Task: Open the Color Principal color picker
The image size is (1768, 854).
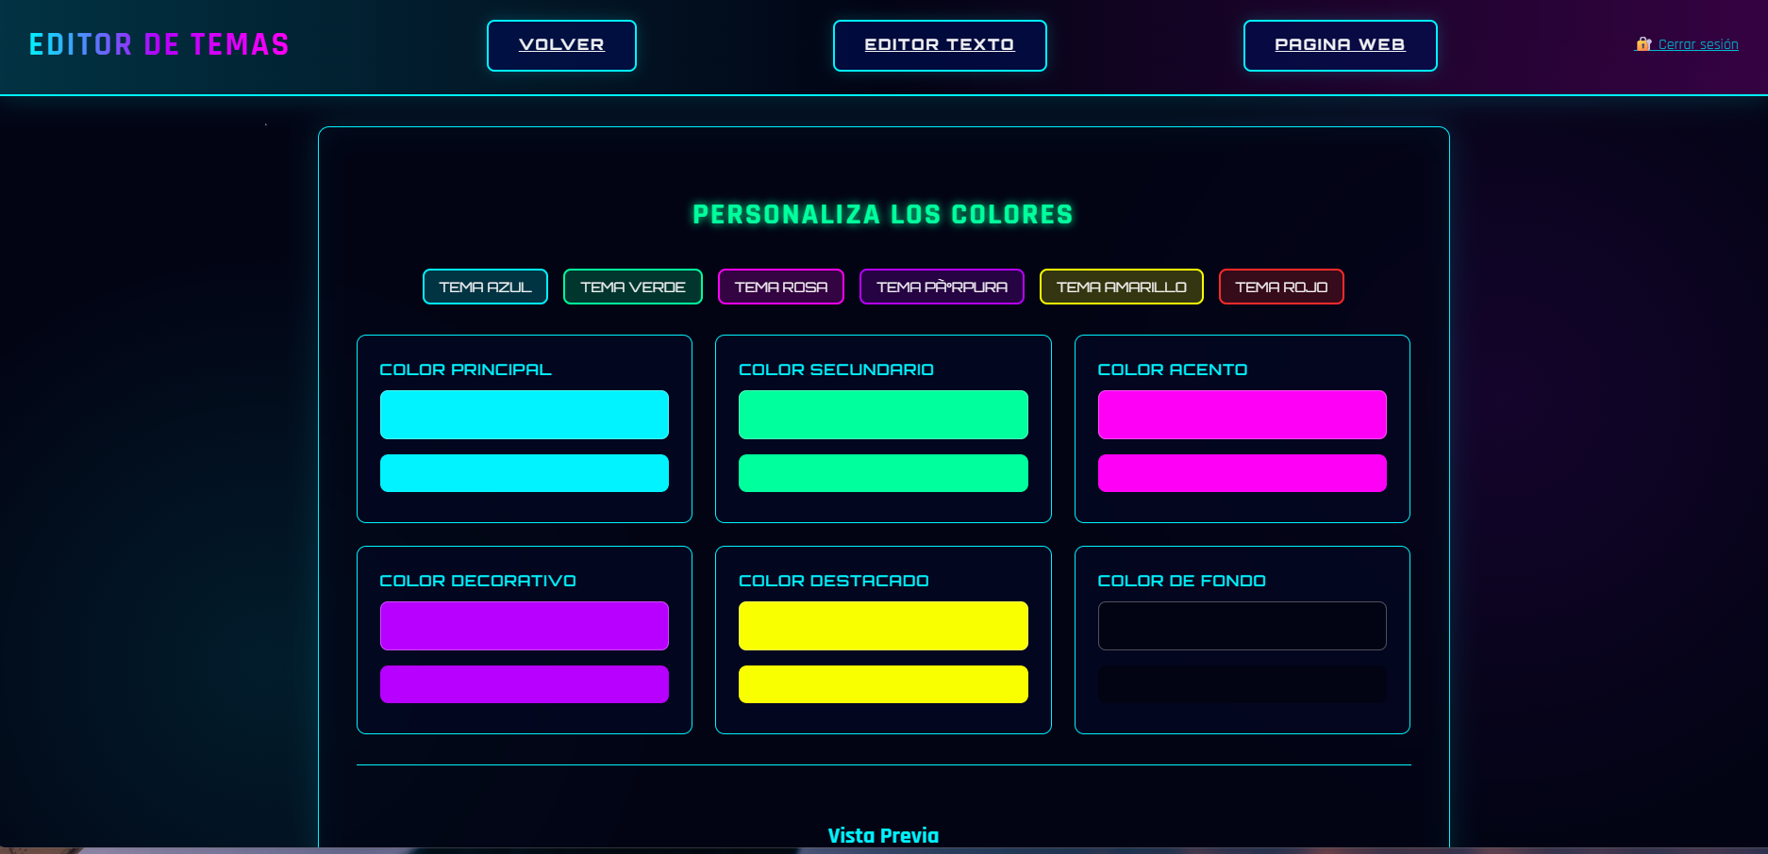Action: pos(524,414)
